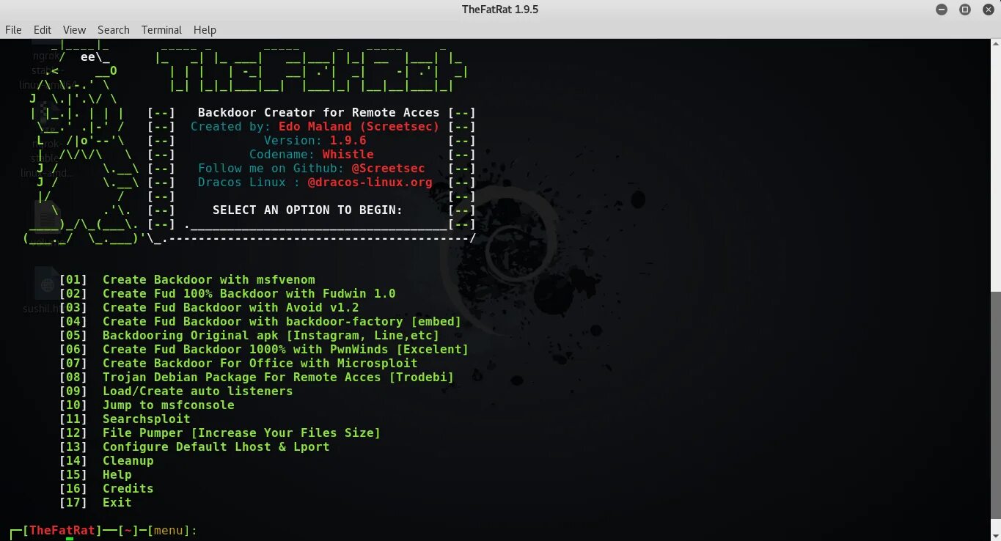
Task: Click window title TheFatRat 1.9.5
Action: tap(500, 10)
